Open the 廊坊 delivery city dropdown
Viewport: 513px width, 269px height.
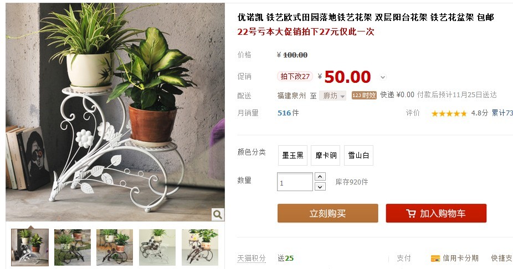pyautogui.click(x=333, y=96)
